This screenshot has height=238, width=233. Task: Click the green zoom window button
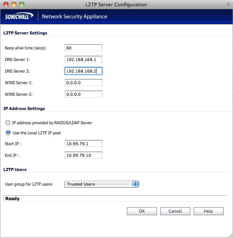coord(21,4)
